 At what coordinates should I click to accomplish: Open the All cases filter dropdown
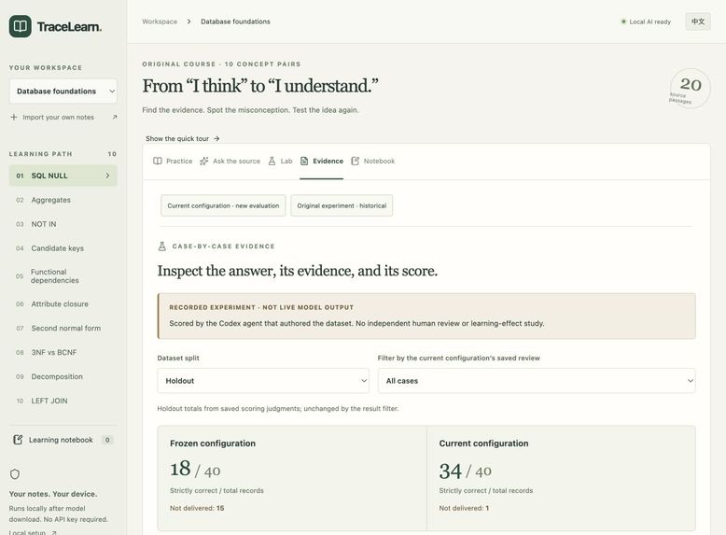click(537, 381)
